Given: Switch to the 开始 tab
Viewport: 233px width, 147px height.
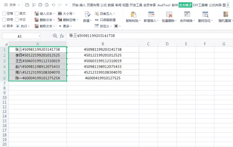Looking at the screenshot, I should 75,5.
